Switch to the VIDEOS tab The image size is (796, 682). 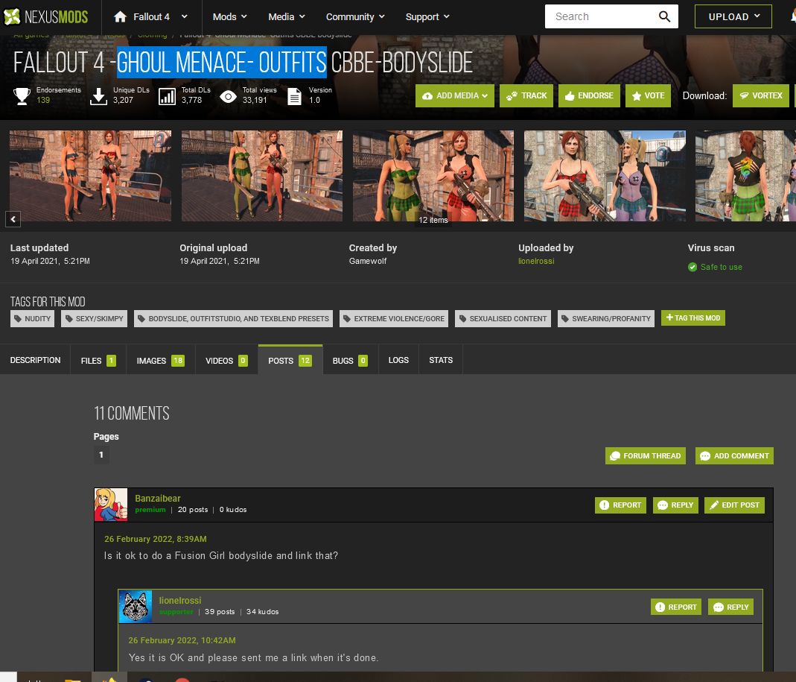(x=226, y=360)
